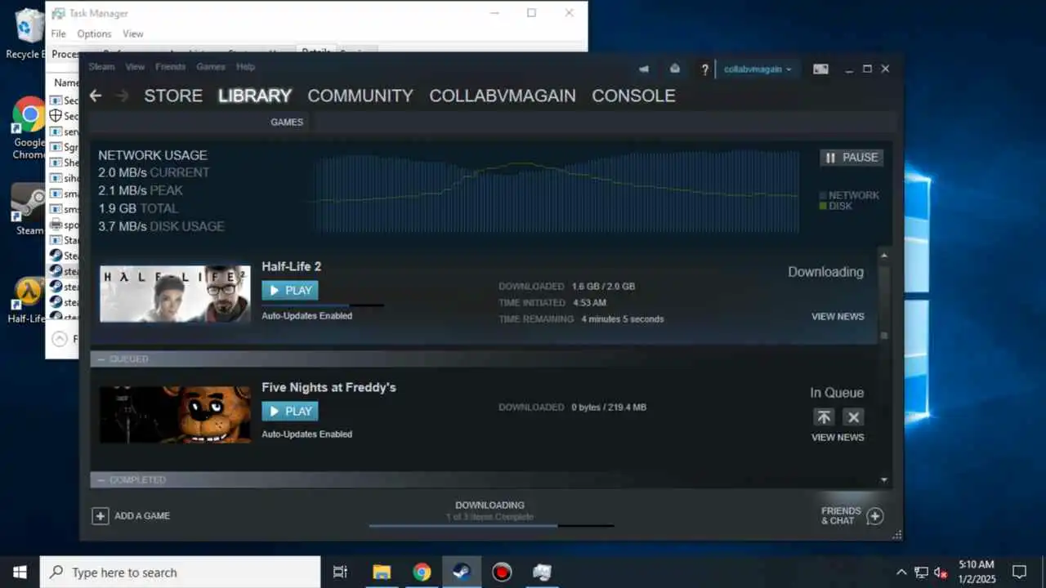Open Chrome from the taskbar
Image resolution: width=1046 pixels, height=588 pixels.
click(x=422, y=572)
